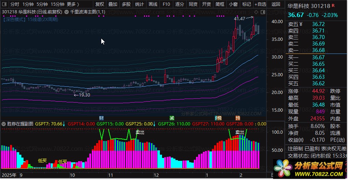Toggle the 简框 simple frame mode

(x=220, y=4)
